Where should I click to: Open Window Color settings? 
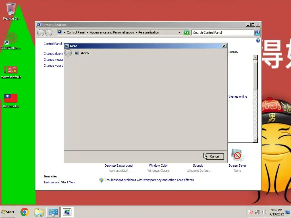[158, 165]
